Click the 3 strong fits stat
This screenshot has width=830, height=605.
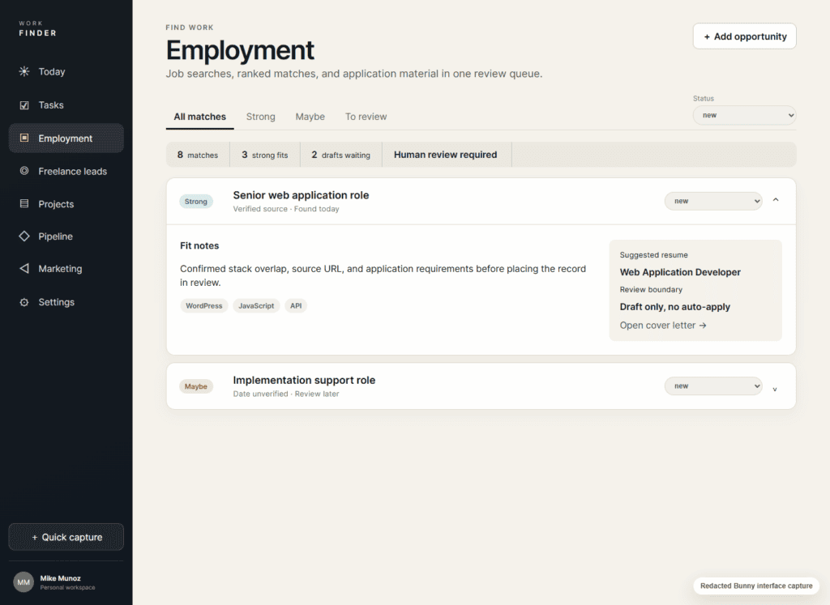265,155
